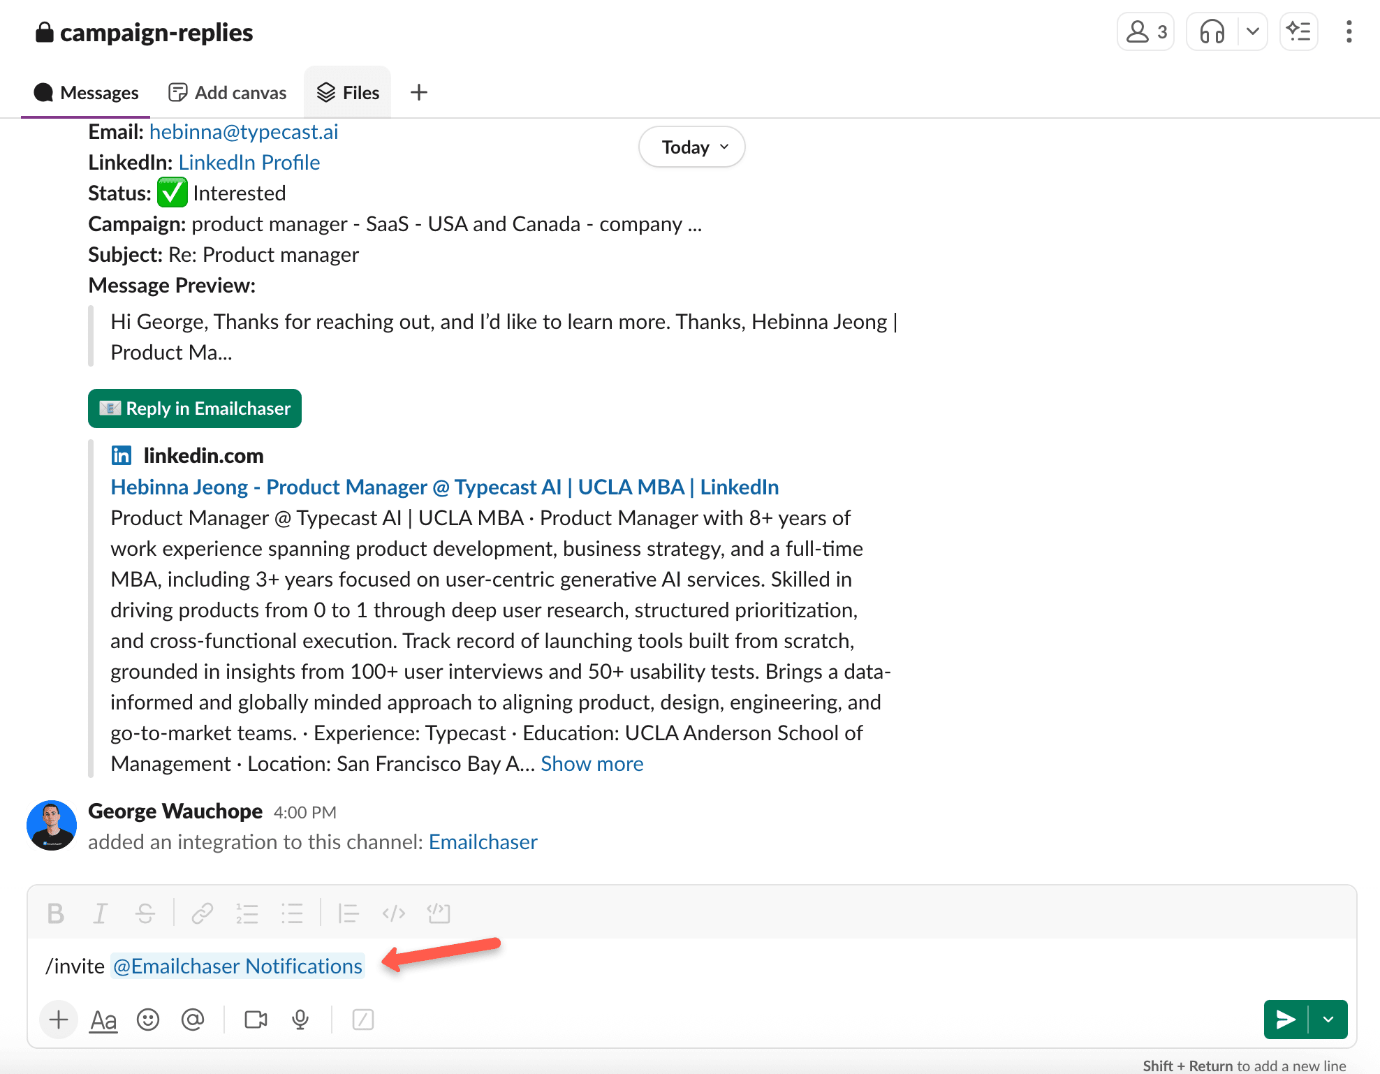The height and width of the screenshot is (1074, 1380).
Task: Open Hebinna Jeong LinkedIn preview title
Action: tap(445, 487)
